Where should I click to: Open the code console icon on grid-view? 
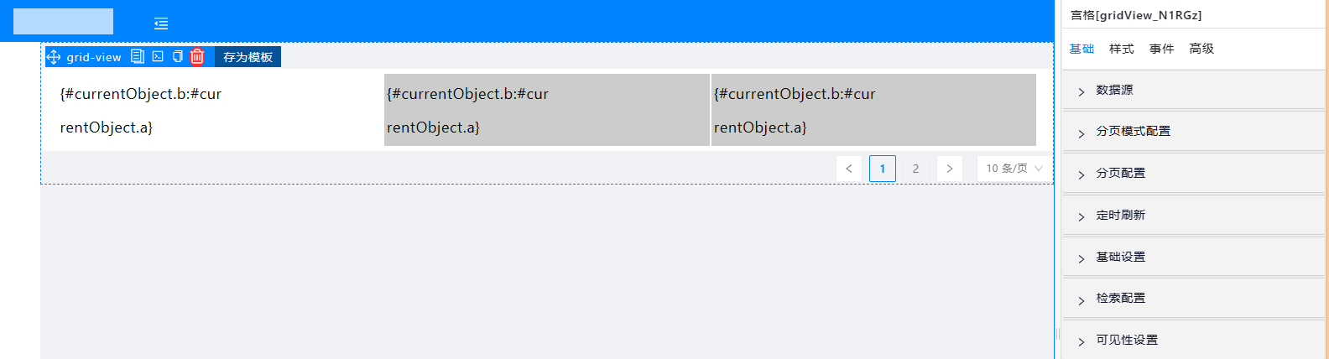tap(158, 56)
